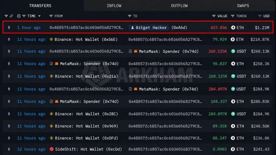Viewport: 276px width, 155px height.
Task: Click the USDT icon on the green 284.897K row
Action: coord(233,114)
